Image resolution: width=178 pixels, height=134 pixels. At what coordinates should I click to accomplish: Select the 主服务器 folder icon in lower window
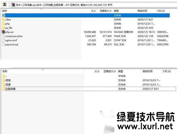[x=4, y=89]
